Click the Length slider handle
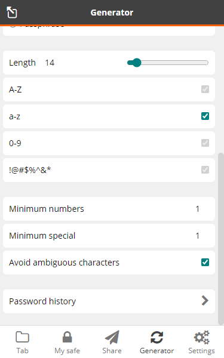Viewport: 224px width, 358px height. (137, 63)
